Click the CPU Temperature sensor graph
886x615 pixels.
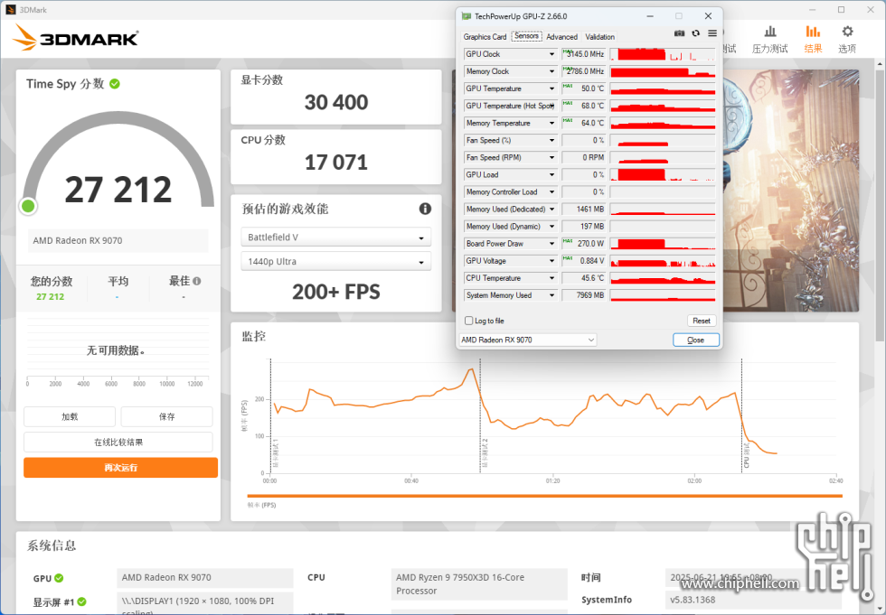663,278
